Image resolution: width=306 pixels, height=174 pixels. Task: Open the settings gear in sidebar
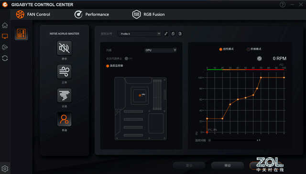pyautogui.click(x=5, y=169)
